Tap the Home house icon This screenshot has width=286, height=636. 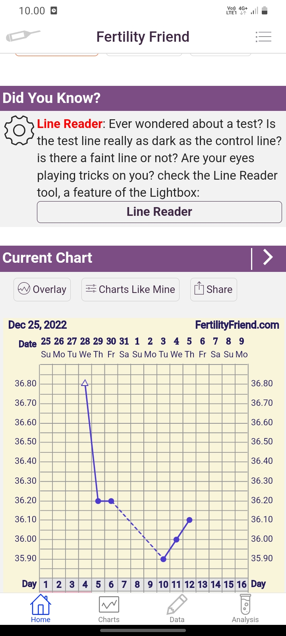[41, 605]
